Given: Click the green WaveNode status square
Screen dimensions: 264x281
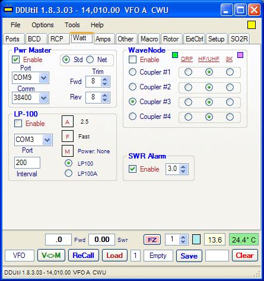Looking at the screenshot, I should [x=175, y=55].
